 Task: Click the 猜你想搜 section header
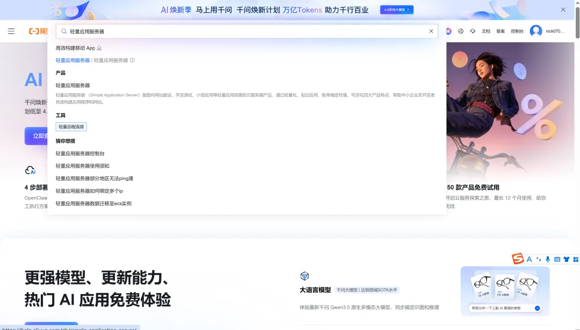click(65, 141)
